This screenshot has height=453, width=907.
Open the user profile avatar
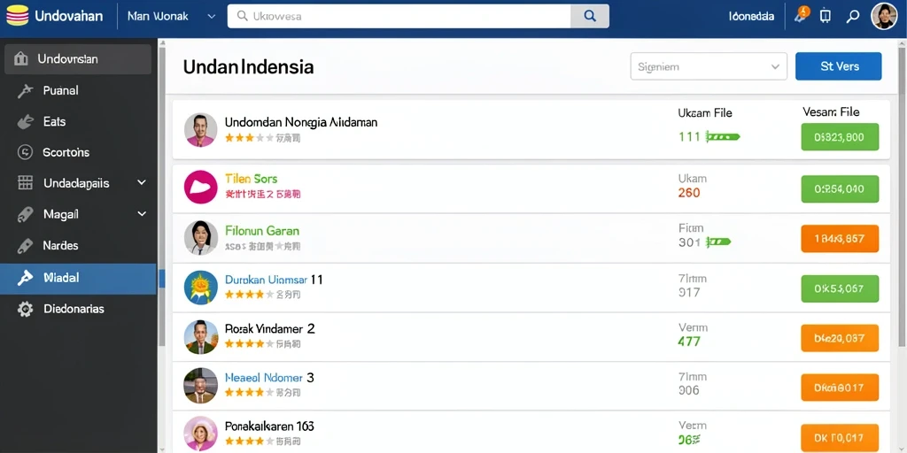(x=884, y=16)
